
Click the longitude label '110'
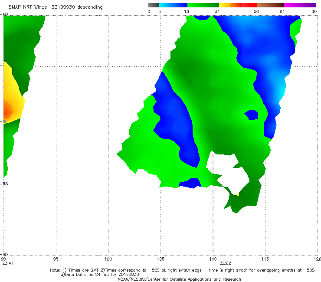coord(213,259)
